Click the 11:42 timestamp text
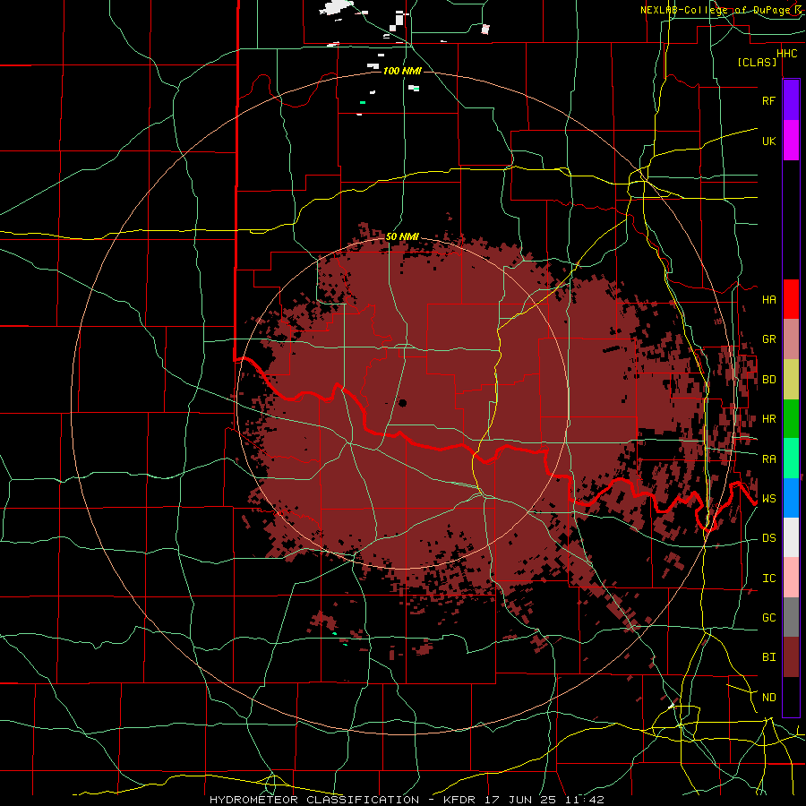 pyautogui.click(x=585, y=800)
